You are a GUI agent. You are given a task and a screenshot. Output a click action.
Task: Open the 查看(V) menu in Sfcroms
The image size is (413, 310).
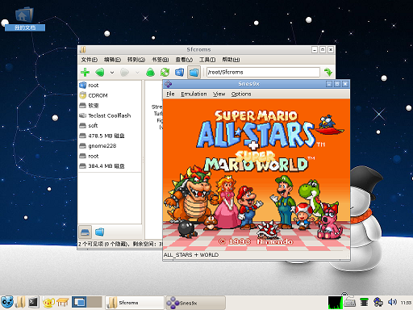tap(184, 60)
